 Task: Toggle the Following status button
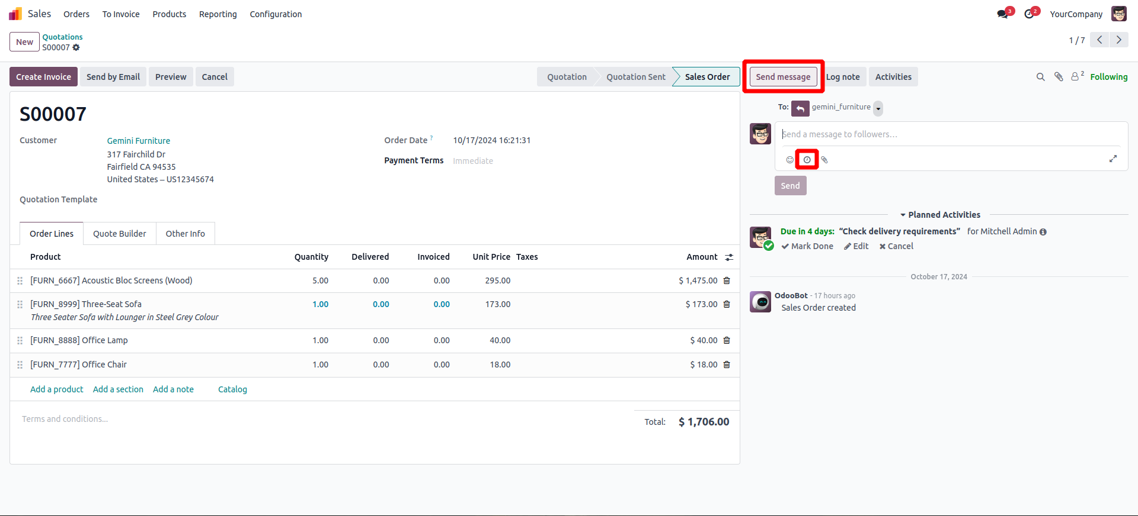[x=1109, y=77]
